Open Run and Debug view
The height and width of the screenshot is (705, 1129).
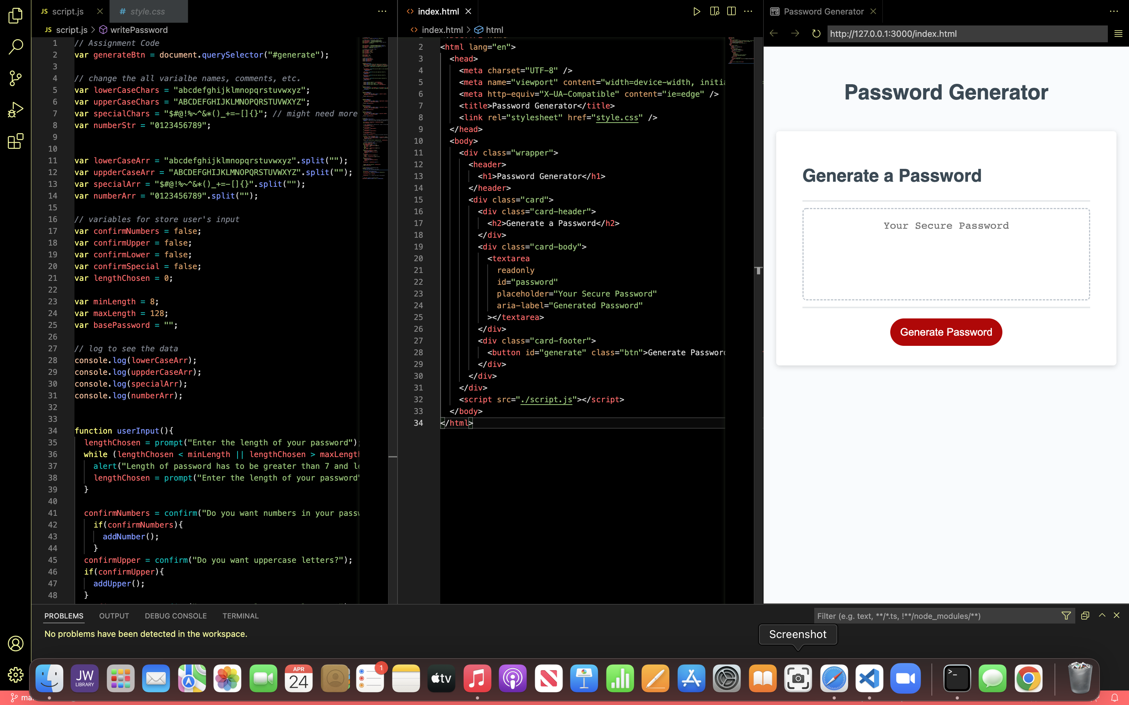point(15,110)
